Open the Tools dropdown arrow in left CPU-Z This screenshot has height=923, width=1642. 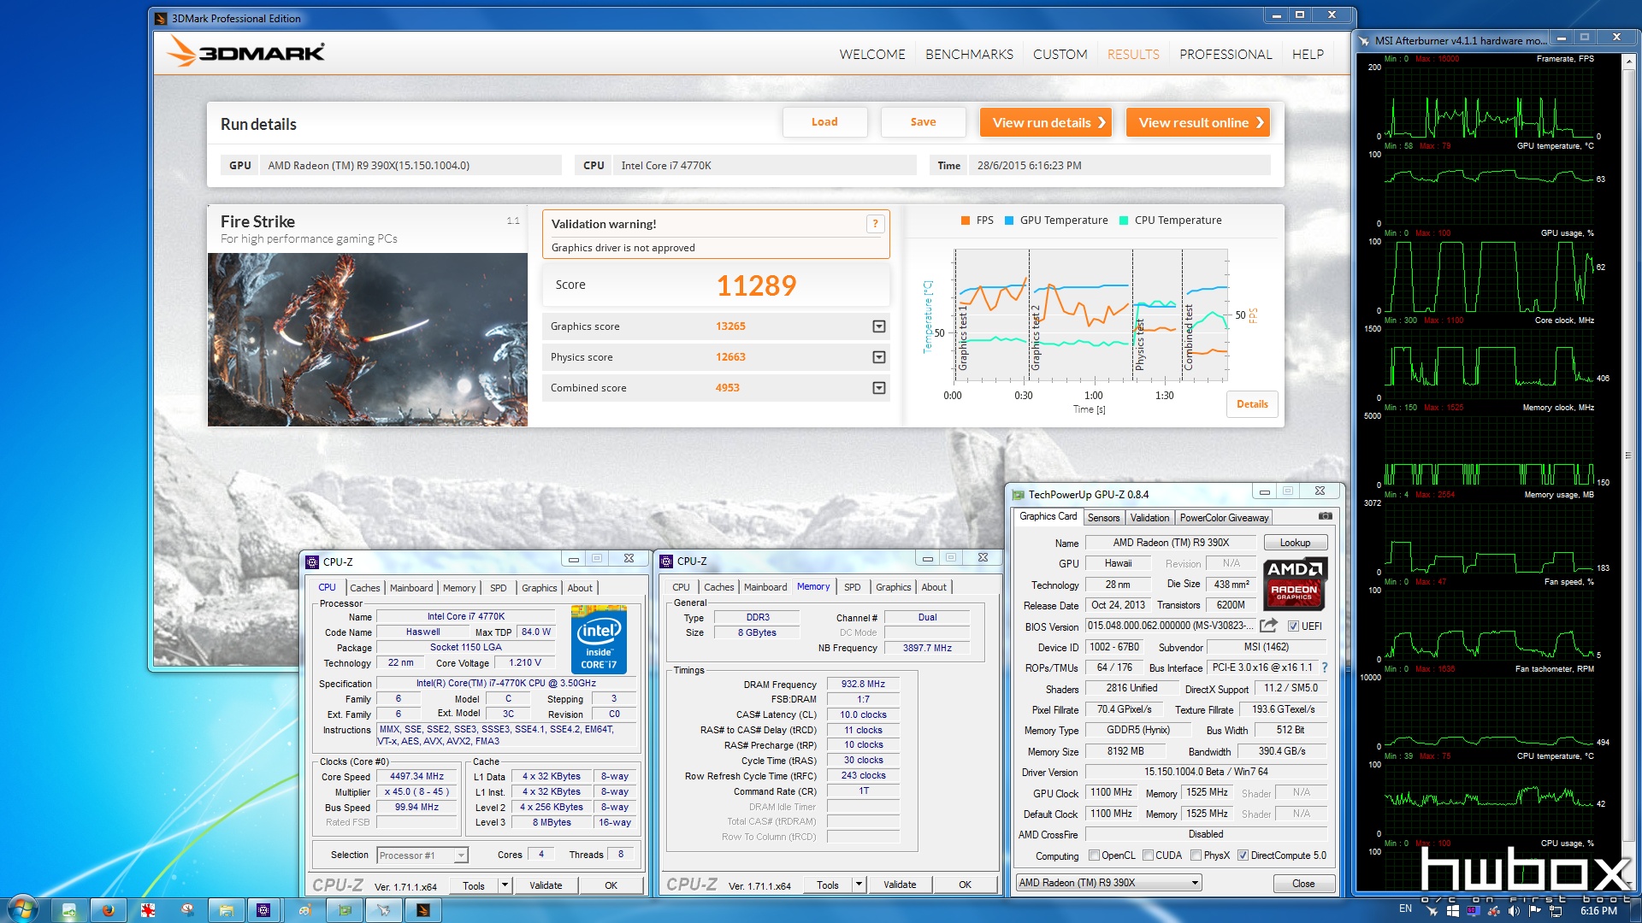(505, 885)
